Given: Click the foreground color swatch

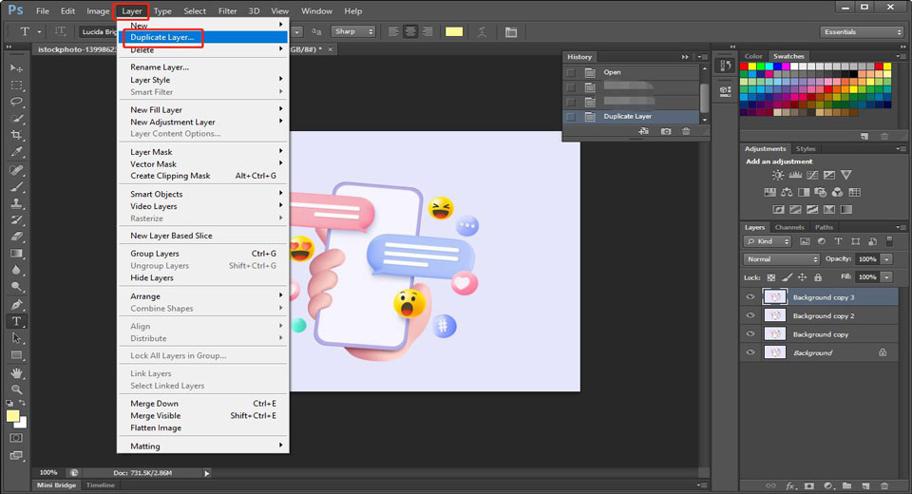Looking at the screenshot, I should 12,416.
